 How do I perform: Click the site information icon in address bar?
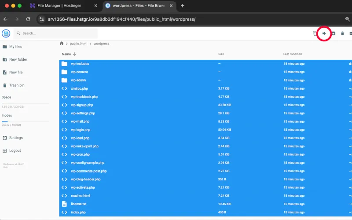[42, 19]
